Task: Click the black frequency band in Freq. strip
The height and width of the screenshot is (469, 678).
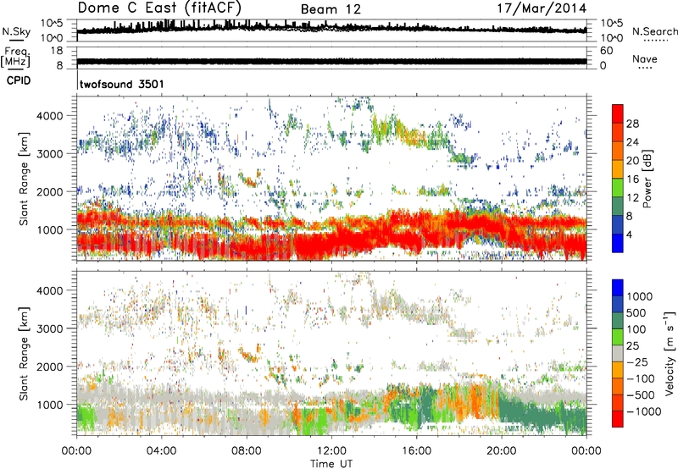Action: coord(331,61)
